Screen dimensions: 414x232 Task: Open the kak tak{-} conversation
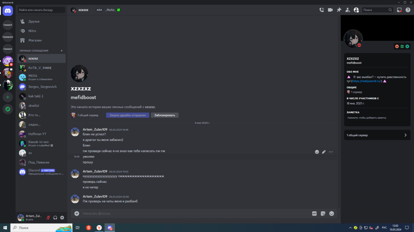coord(41,96)
